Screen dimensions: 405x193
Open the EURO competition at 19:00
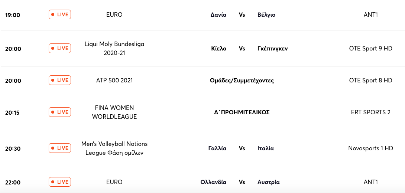coord(114,15)
